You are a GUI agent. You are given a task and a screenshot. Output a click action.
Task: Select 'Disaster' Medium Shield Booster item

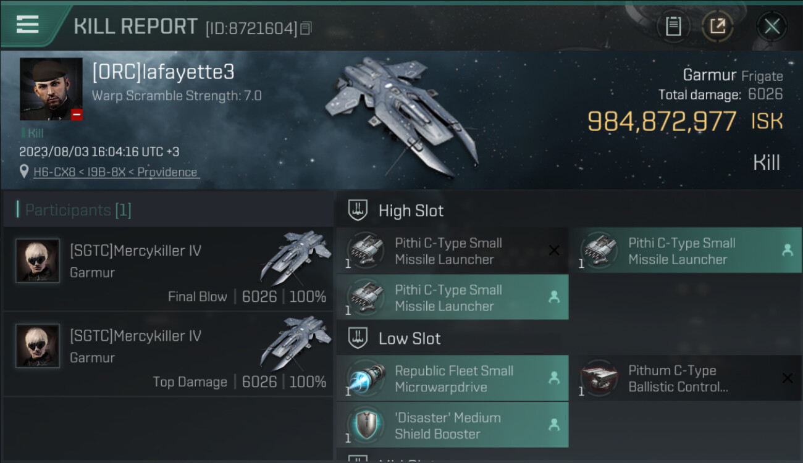452,425
